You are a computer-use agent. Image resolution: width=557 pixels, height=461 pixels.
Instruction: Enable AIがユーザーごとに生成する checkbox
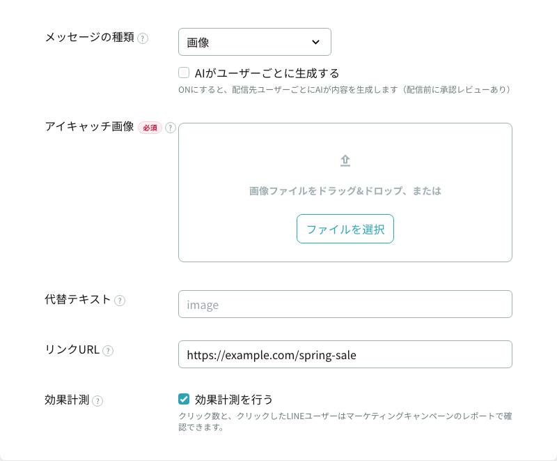tap(184, 73)
